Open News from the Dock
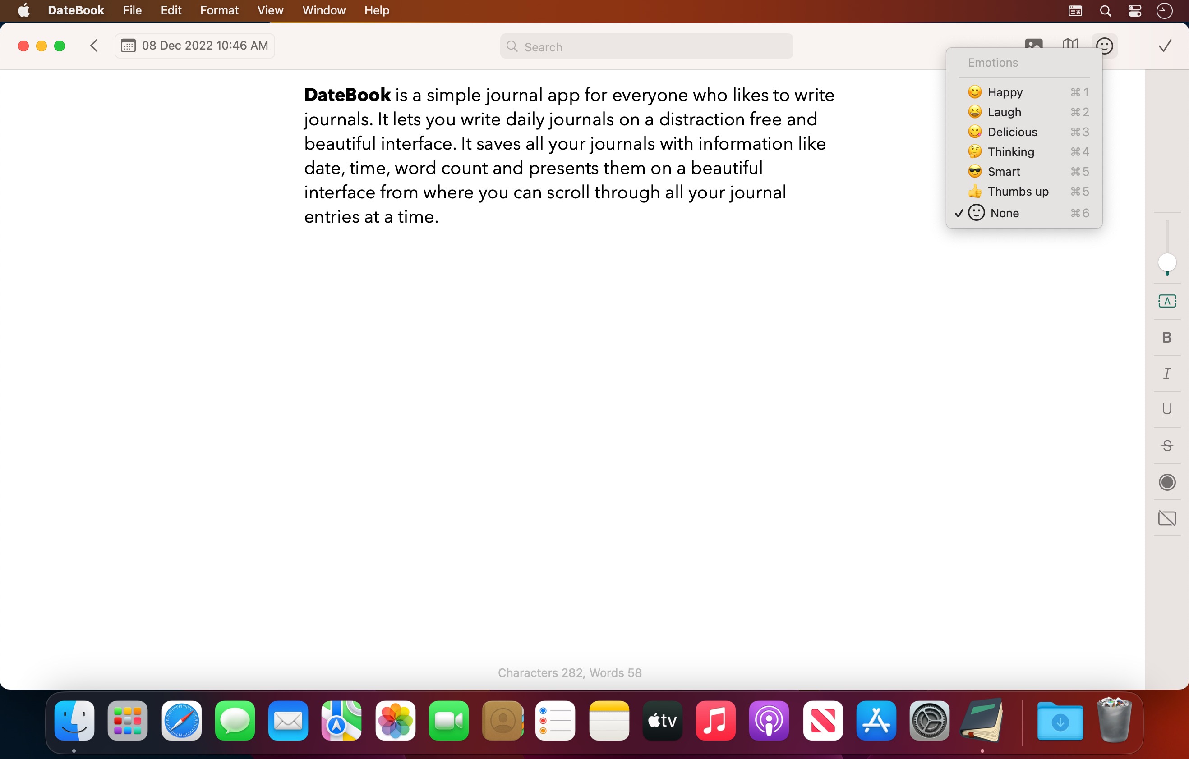The width and height of the screenshot is (1189, 759). (823, 720)
